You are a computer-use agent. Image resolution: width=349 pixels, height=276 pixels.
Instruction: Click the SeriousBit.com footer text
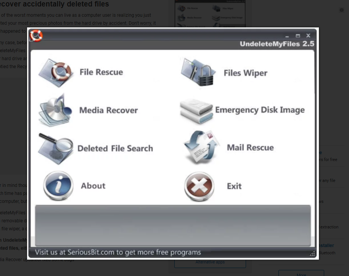point(118,252)
